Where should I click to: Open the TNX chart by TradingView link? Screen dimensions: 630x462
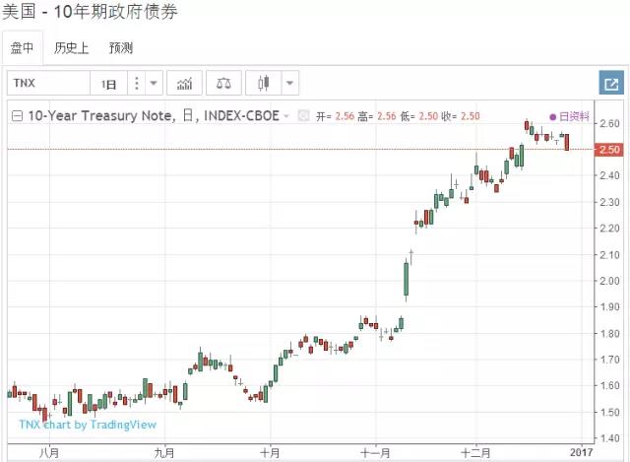pos(88,425)
